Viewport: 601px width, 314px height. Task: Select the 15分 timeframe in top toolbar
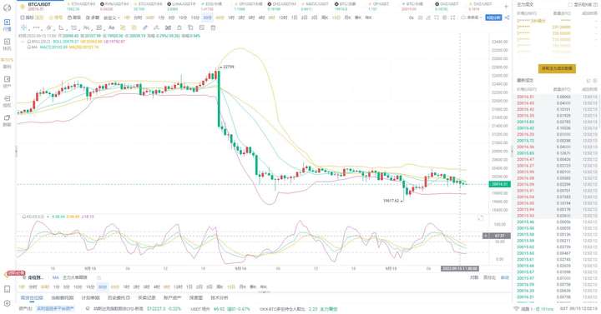pyautogui.click(x=194, y=17)
